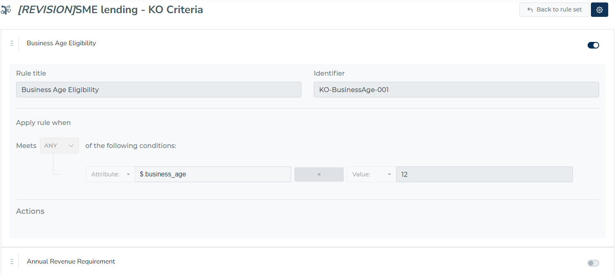This screenshot has height=280, width=616.
Task: Open settings via the gear icon
Action: (x=599, y=10)
